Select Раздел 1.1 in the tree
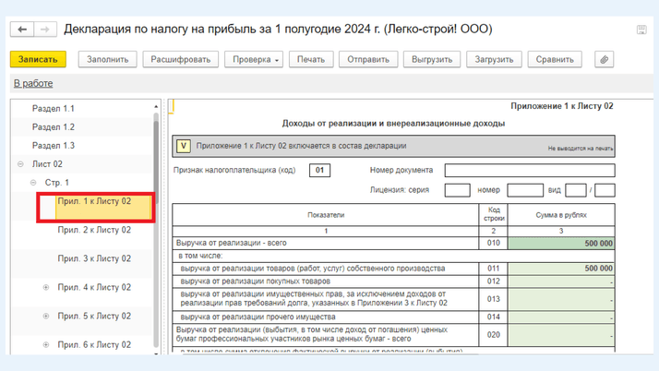The height and width of the screenshot is (371, 659). [54, 108]
